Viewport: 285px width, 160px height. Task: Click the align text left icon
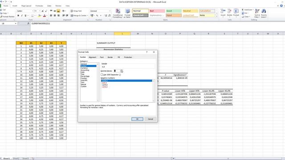coord(51,16)
